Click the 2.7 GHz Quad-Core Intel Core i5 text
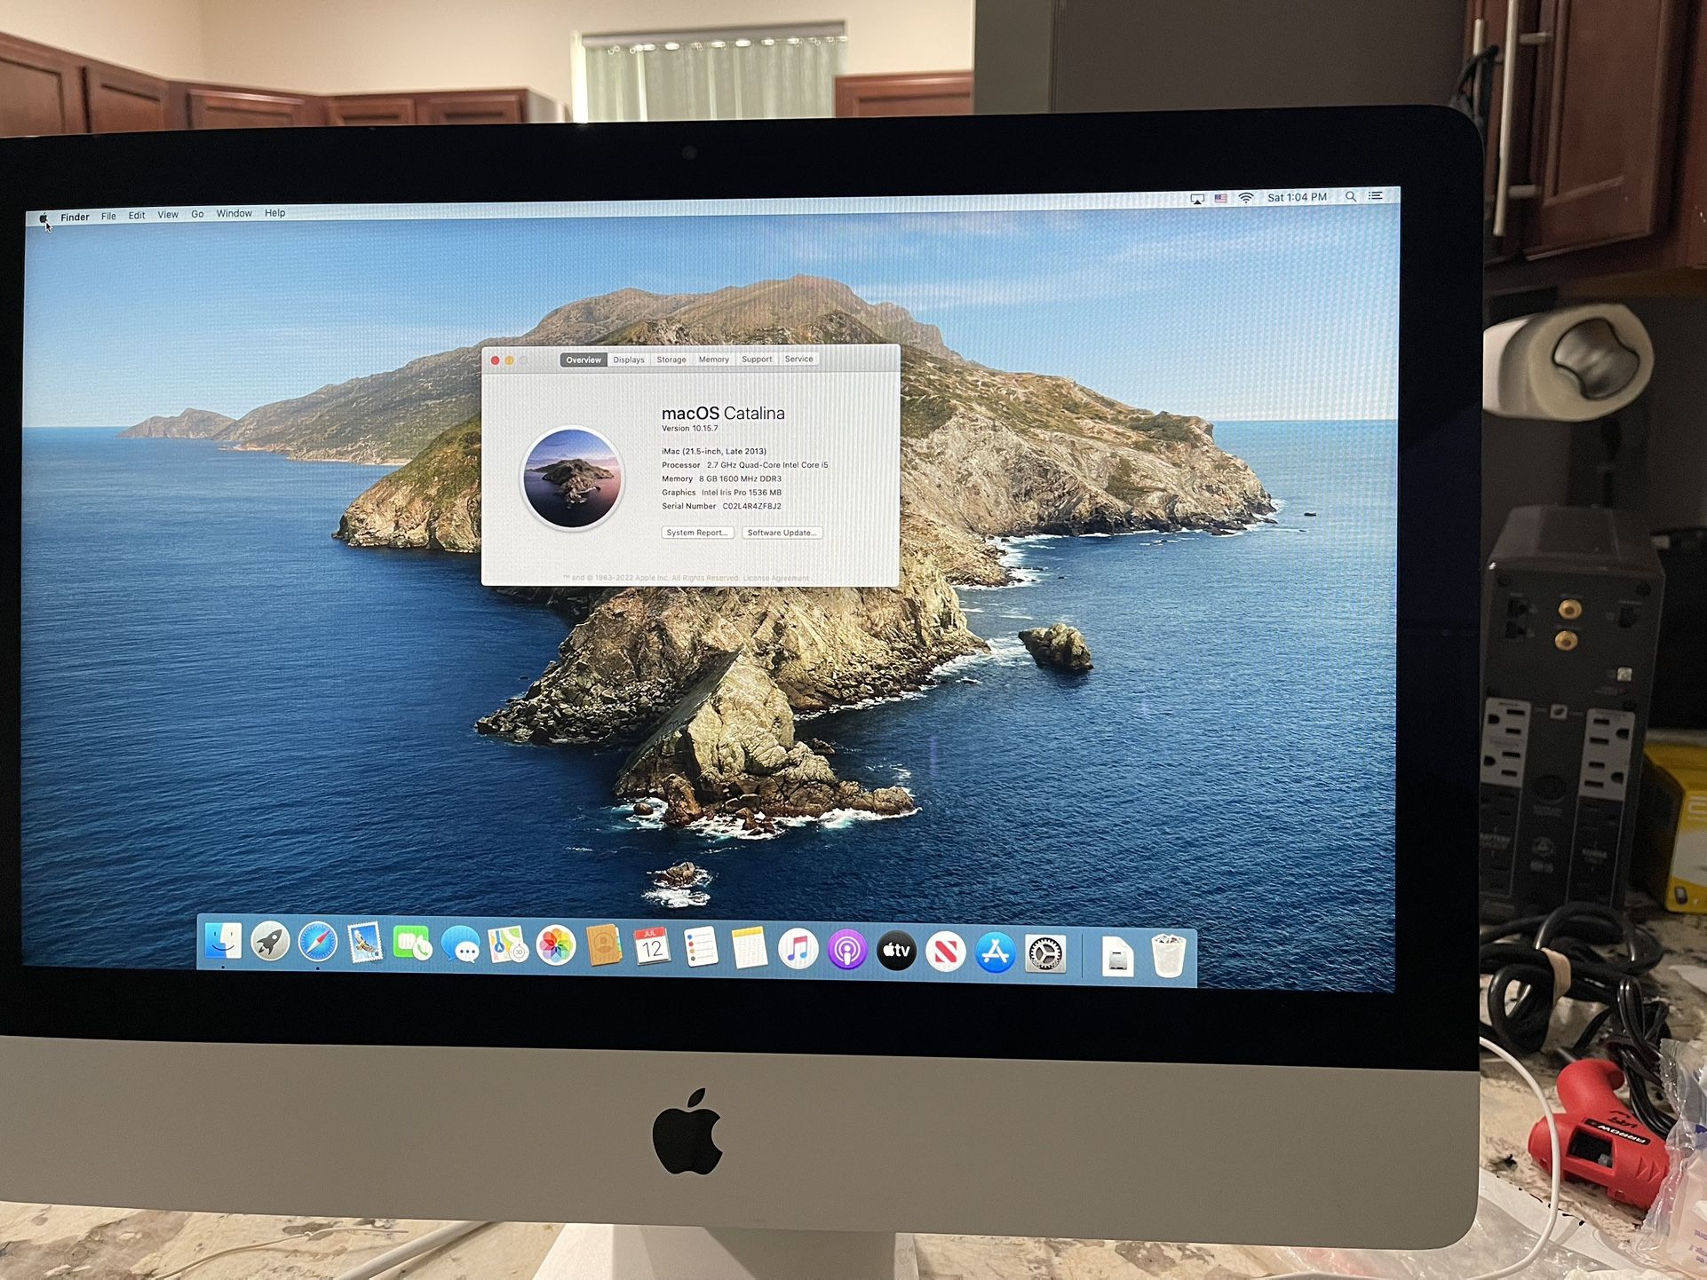 point(767,465)
